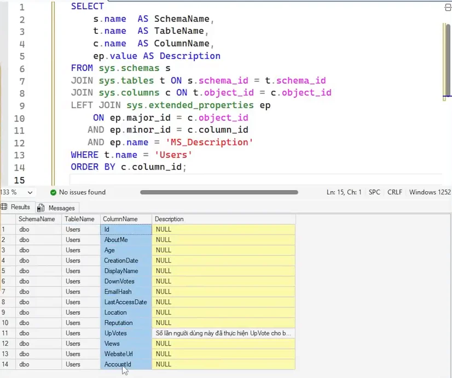Select the 'Id' cell in ColumnName
Image resolution: width=452 pixels, height=378 pixels.
(x=126, y=229)
